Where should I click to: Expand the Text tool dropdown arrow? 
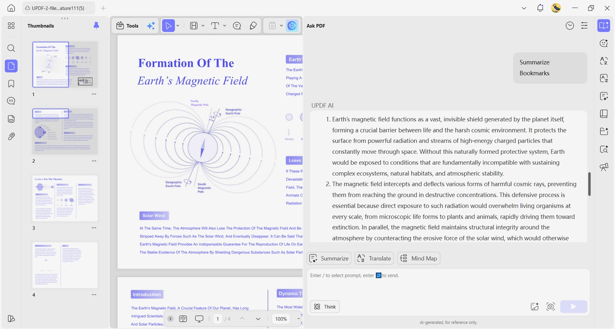(224, 26)
